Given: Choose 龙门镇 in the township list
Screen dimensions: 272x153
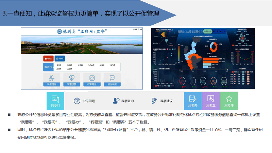Looking at the screenshot, I should pyautogui.click(x=59, y=65).
